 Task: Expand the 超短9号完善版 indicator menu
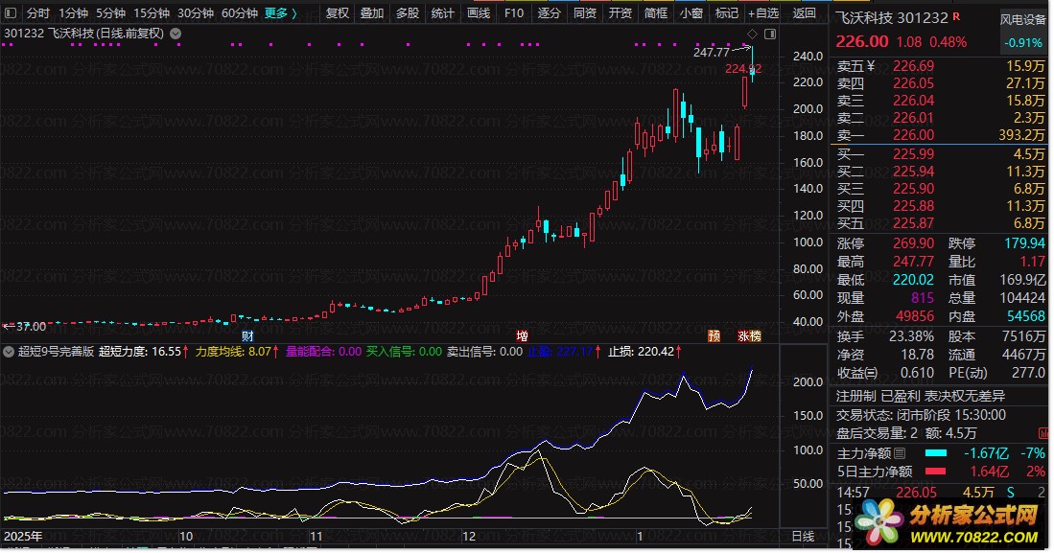coord(9,352)
